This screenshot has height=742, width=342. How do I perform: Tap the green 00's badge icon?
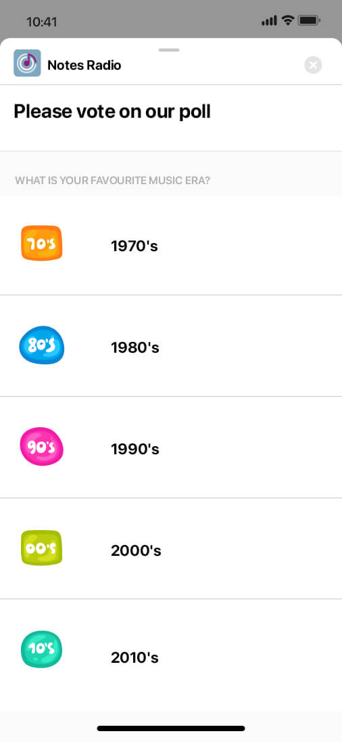(x=42, y=548)
